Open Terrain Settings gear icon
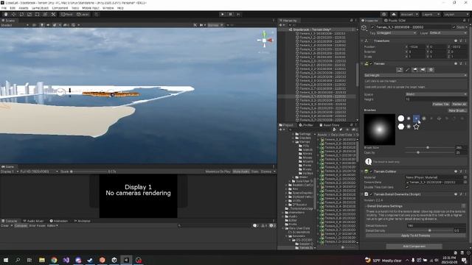Image resolution: width=472 pixels, height=265 pixels. point(431,70)
